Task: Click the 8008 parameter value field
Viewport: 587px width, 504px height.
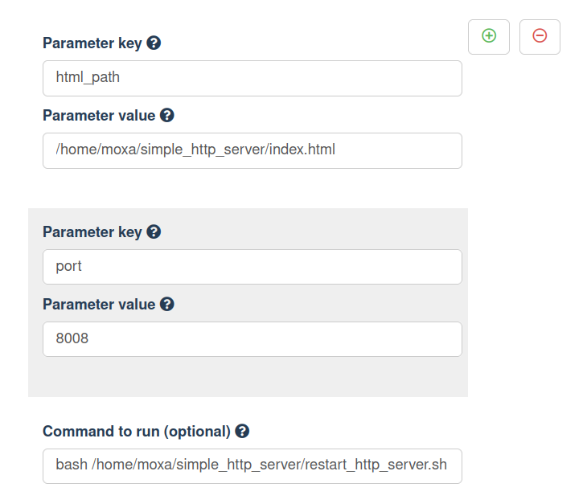Action: pos(252,339)
